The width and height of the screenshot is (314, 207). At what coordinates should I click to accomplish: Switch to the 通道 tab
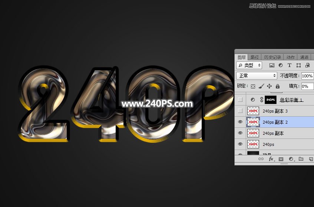pyautogui.click(x=304, y=57)
